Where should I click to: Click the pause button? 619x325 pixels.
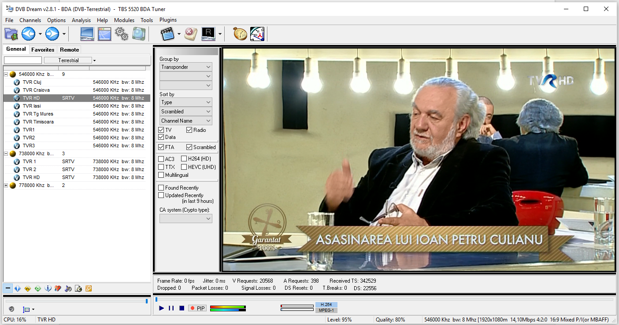click(171, 308)
